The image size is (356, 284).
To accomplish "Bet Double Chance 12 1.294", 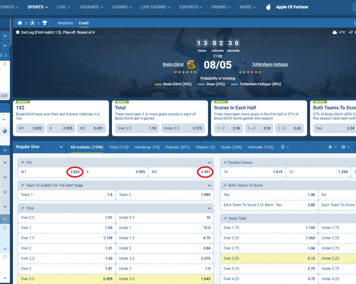I will pos(318,172).
